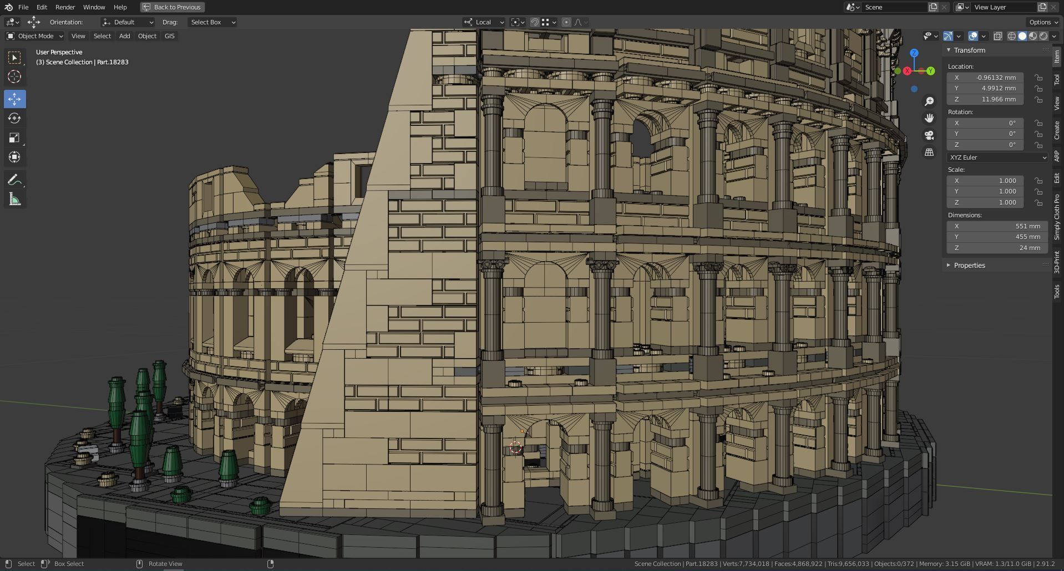This screenshot has width=1064, height=571.
Task: Toggle the camera view icon
Action: pos(929,135)
